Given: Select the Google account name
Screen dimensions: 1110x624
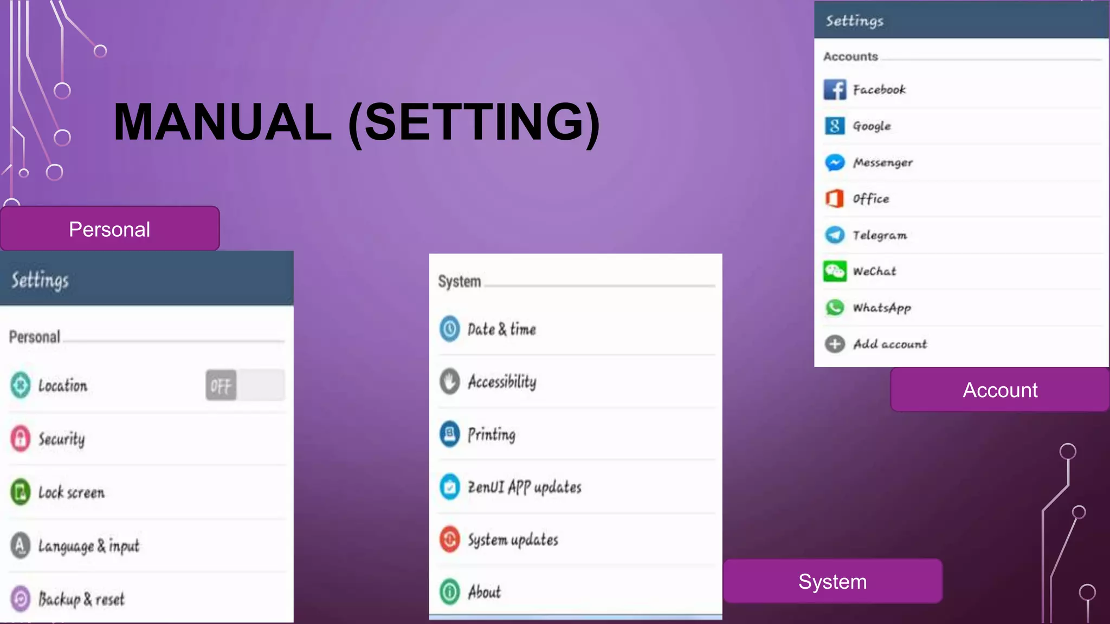Looking at the screenshot, I should click(x=872, y=126).
